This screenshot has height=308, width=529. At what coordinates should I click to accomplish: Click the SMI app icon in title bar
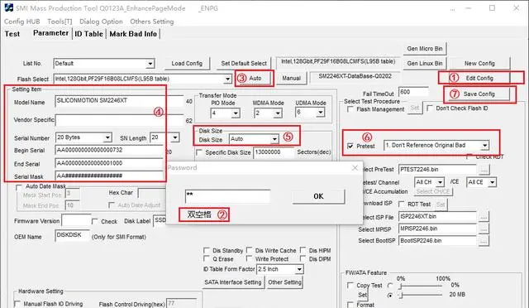pyautogui.click(x=8, y=7)
